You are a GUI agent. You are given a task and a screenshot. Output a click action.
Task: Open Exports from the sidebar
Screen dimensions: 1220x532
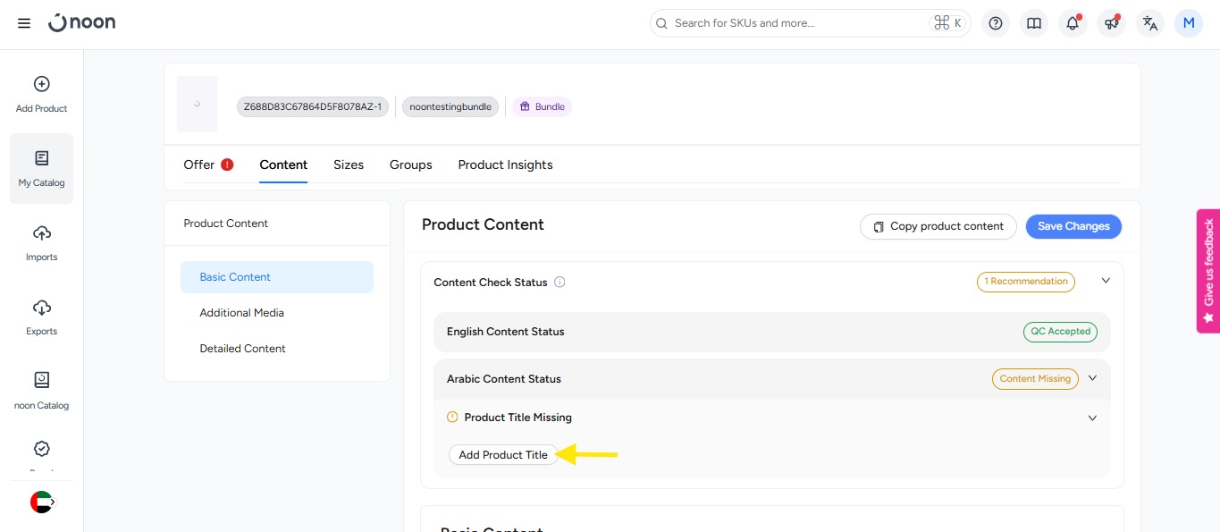[x=41, y=317]
